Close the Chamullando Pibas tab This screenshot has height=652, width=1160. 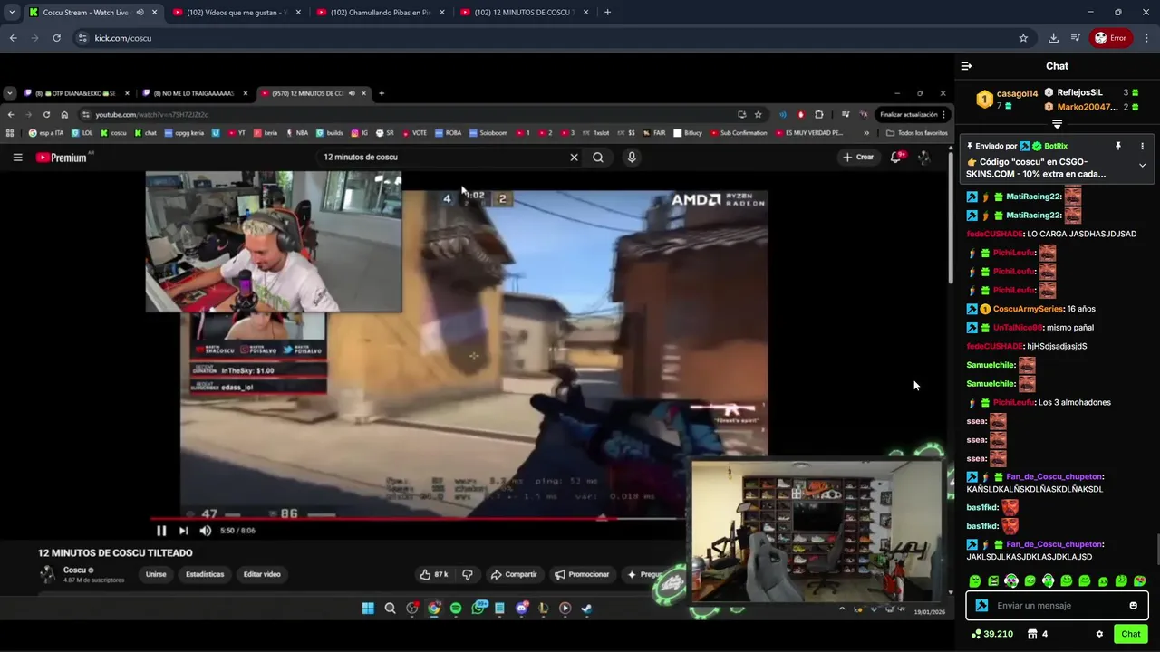tap(442, 13)
